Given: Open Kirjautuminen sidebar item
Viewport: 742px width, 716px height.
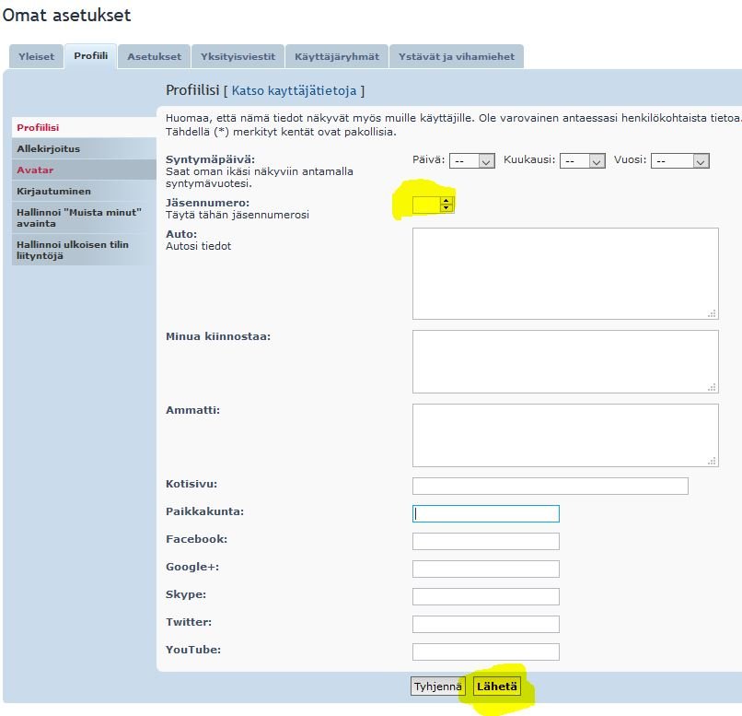Looking at the screenshot, I should point(53,191).
